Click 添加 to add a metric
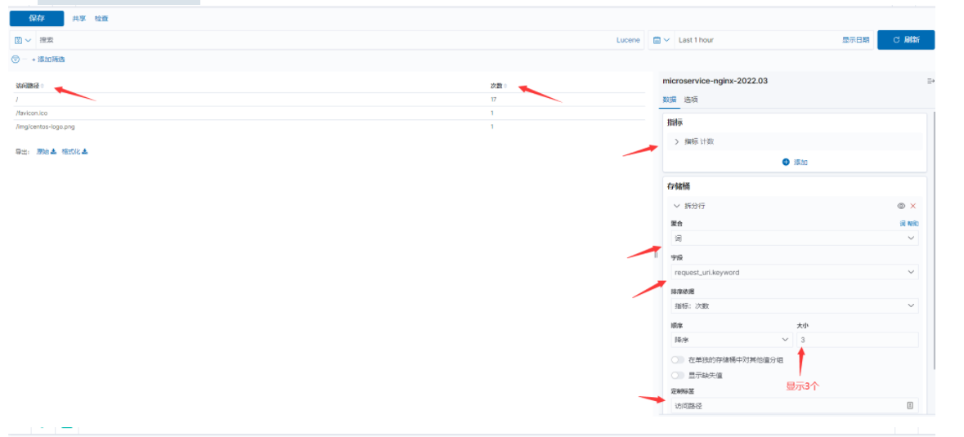Screen dimensions: 964x437 (x=794, y=162)
